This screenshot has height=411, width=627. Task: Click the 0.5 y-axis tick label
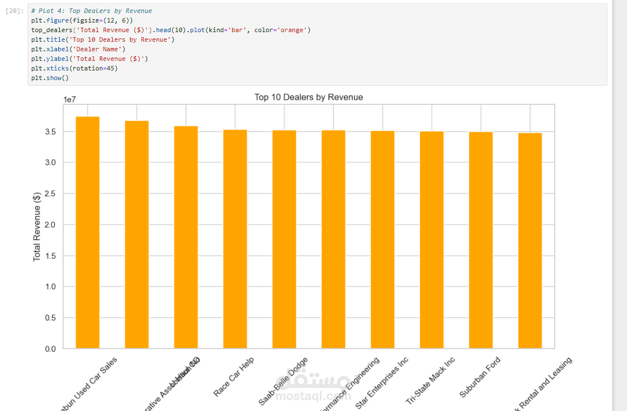[50, 318]
